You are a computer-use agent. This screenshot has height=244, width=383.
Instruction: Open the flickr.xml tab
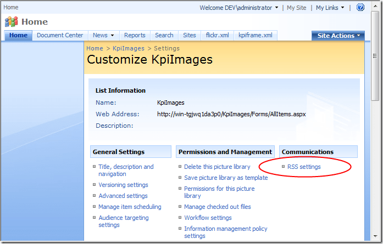tap(217, 35)
